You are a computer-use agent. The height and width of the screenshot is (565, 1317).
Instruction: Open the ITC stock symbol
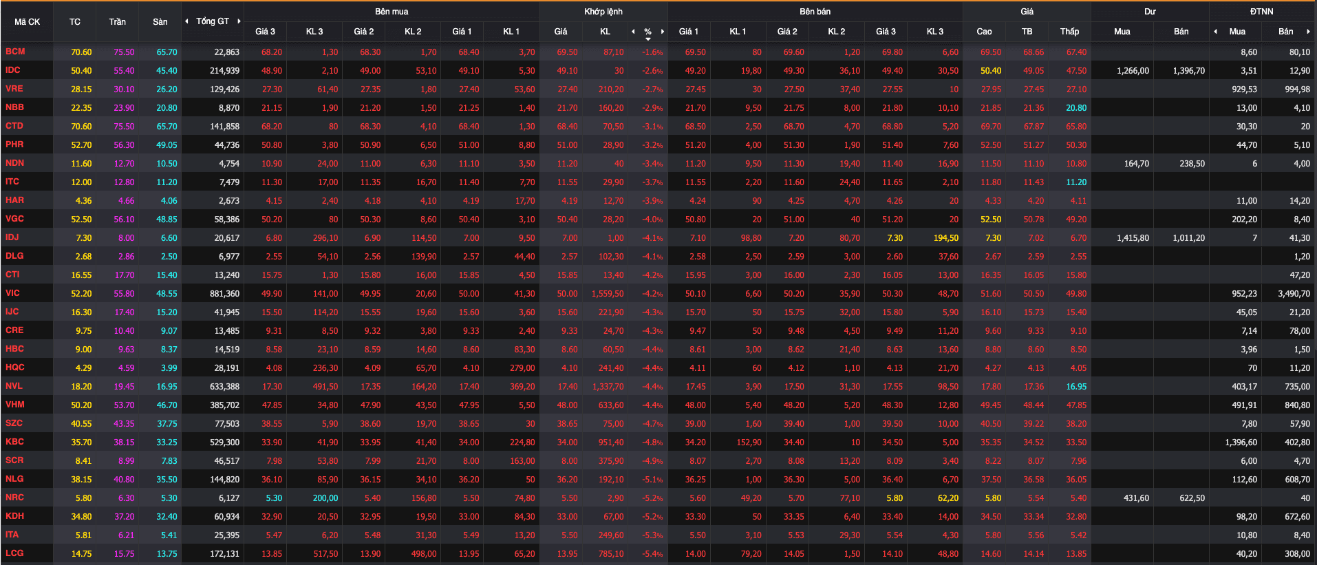12,182
